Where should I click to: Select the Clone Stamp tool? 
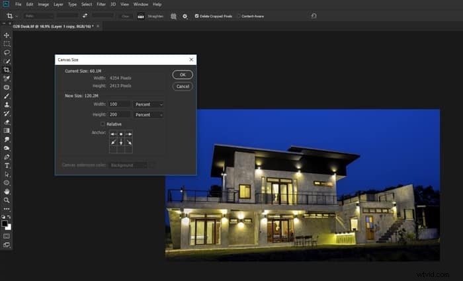point(7,104)
